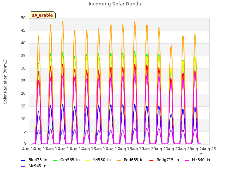Click the Aug 10 x-axis tick label
The image size is (231, 173).
(29, 149)
